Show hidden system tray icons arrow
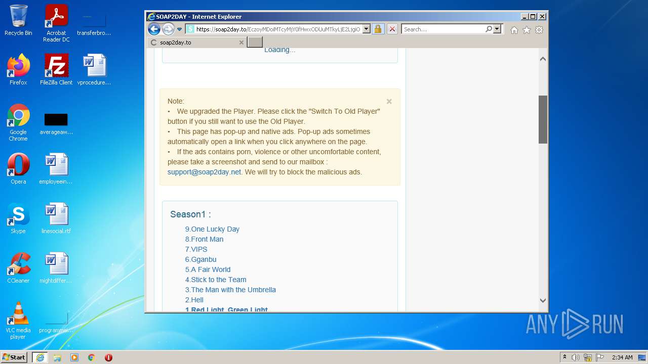 pyautogui.click(x=564, y=357)
